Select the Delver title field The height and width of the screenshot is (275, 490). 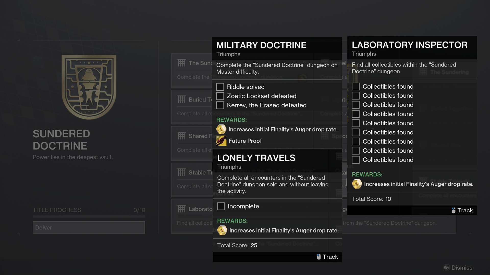click(89, 227)
